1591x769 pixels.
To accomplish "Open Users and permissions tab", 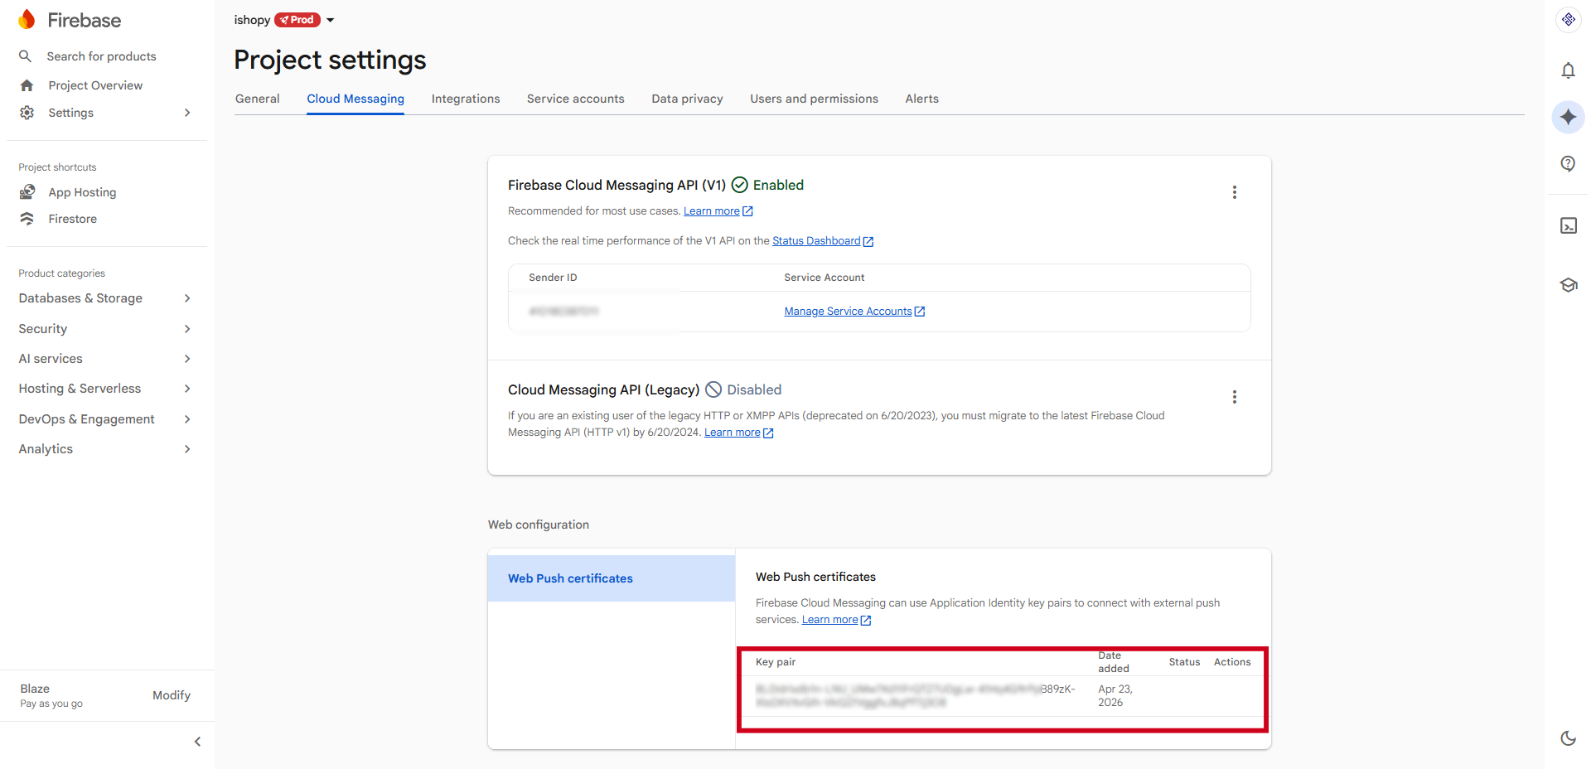I will click(814, 99).
